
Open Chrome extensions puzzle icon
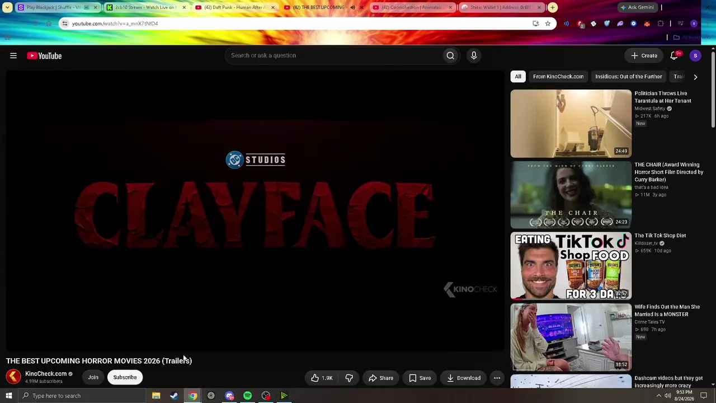(661, 24)
